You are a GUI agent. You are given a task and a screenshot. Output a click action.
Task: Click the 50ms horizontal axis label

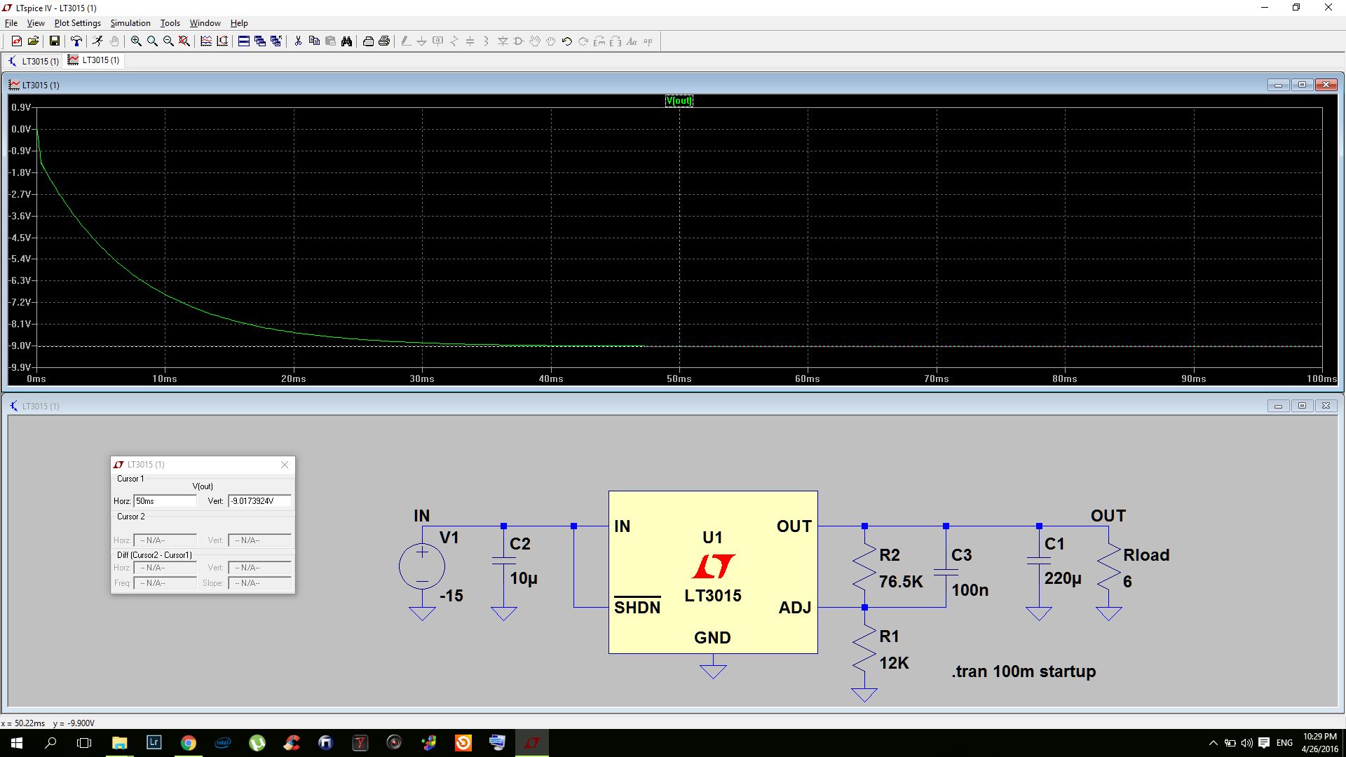click(679, 378)
